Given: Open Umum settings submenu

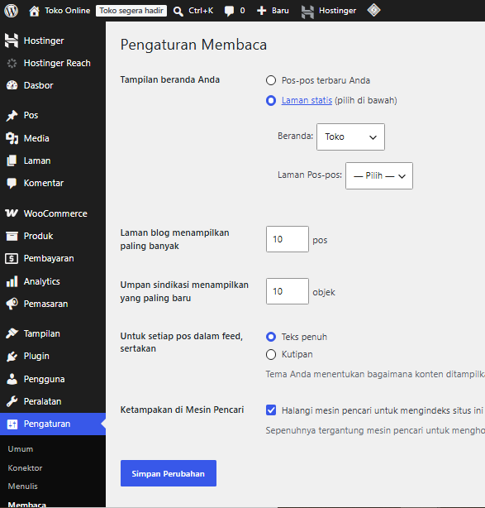Looking at the screenshot, I should coord(21,449).
